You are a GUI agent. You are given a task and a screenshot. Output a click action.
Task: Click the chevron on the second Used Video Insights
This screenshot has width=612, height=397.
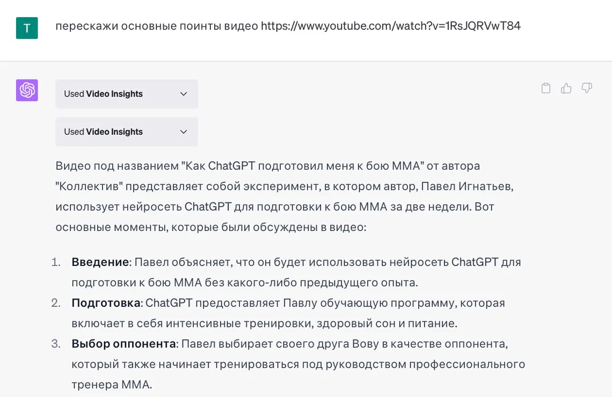(183, 132)
